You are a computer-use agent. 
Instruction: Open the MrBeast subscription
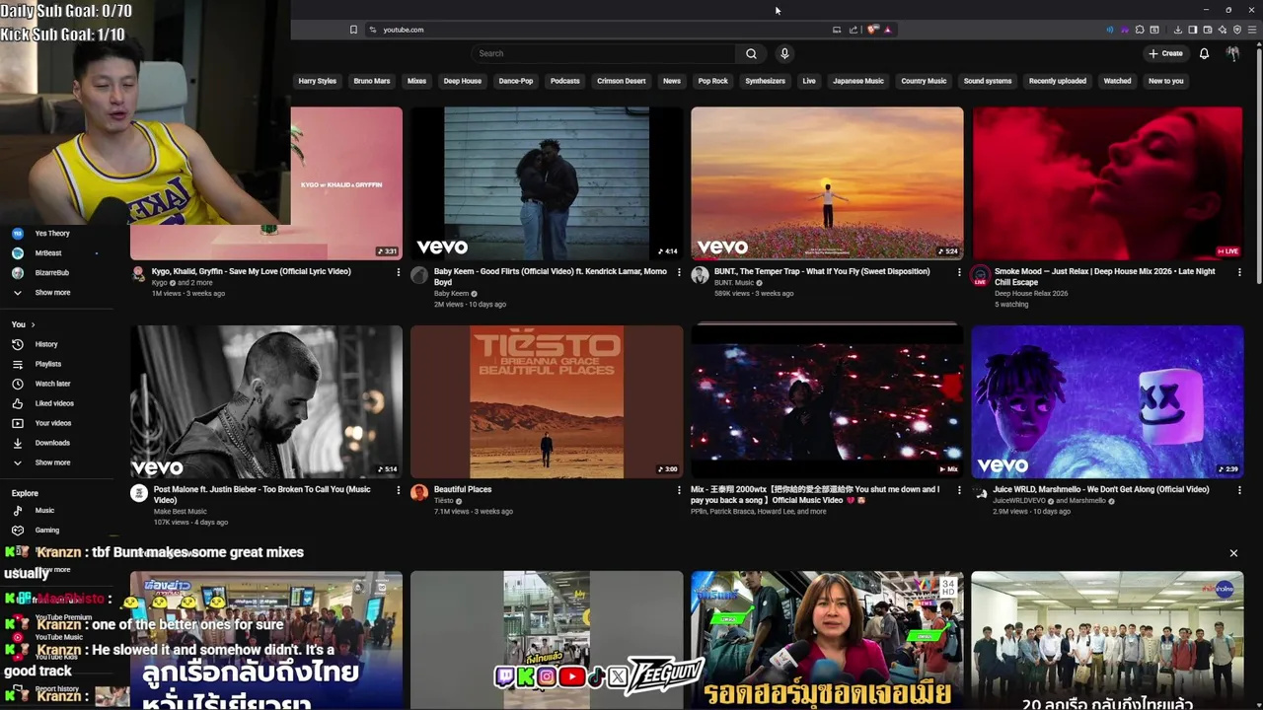click(x=48, y=253)
